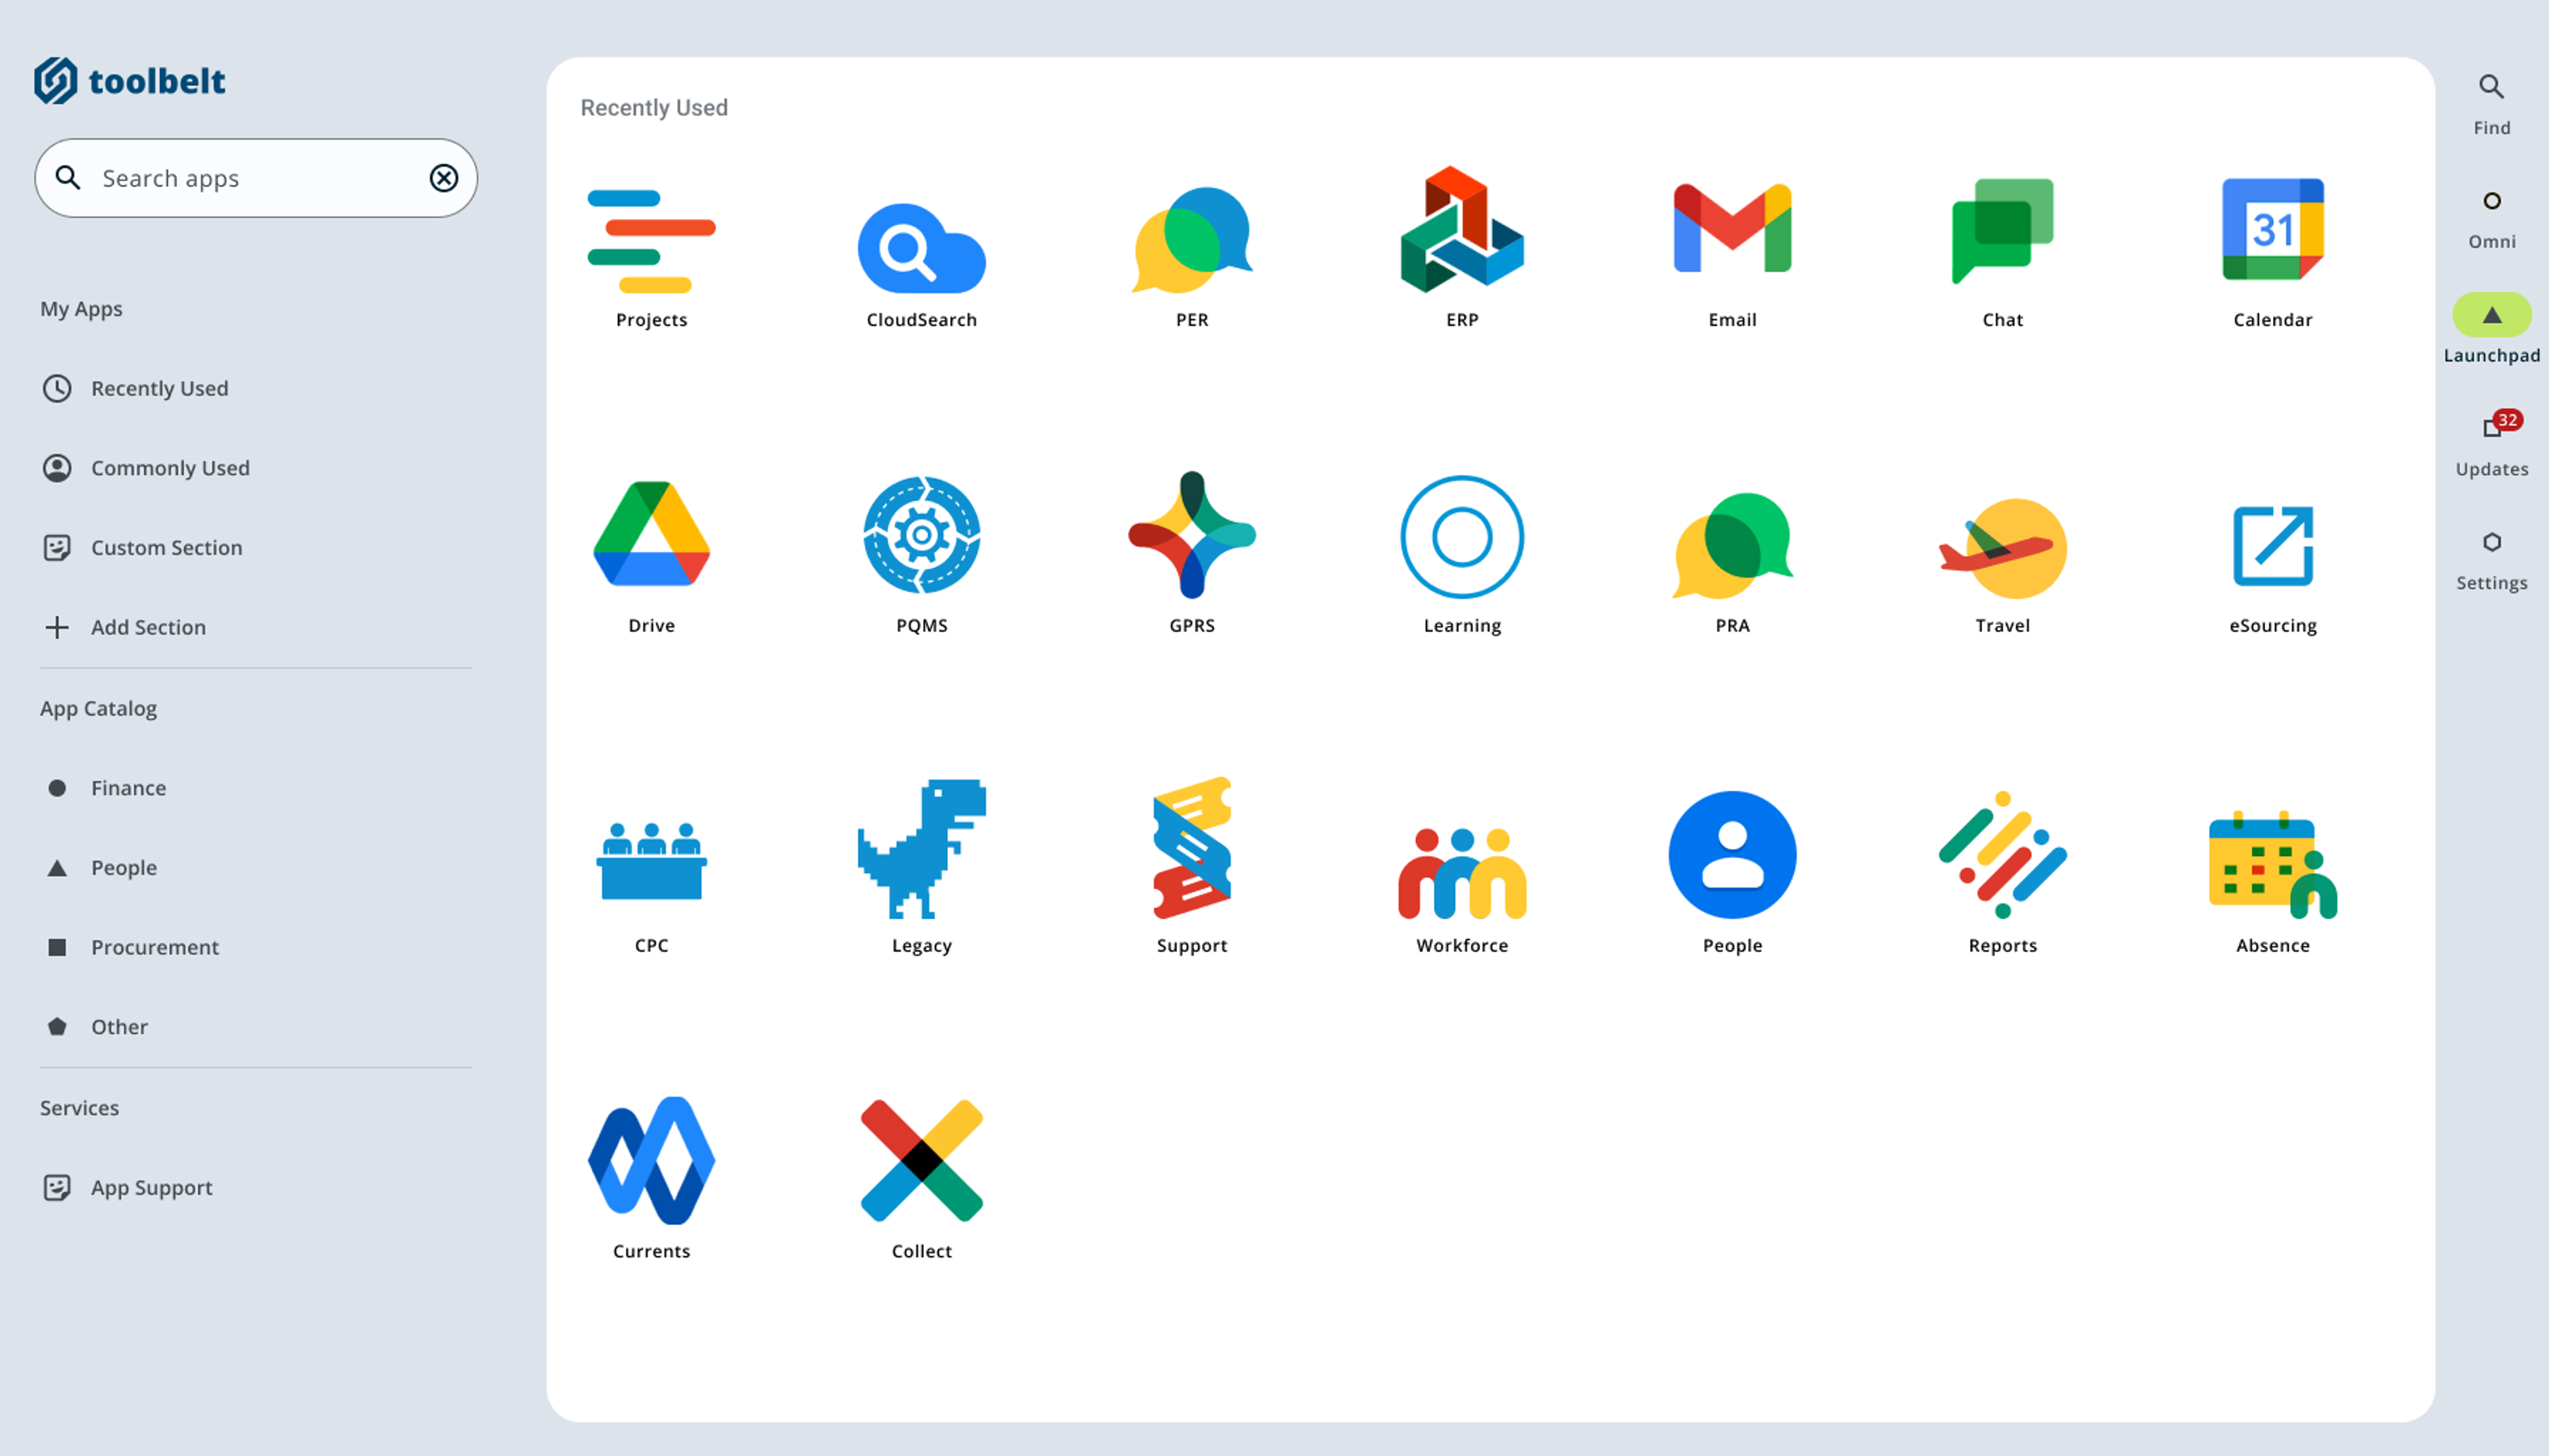
Task: Select Recently Used from sidebar
Action: pyautogui.click(x=159, y=387)
